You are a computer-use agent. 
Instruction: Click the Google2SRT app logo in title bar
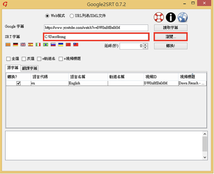click(x=5, y=4)
